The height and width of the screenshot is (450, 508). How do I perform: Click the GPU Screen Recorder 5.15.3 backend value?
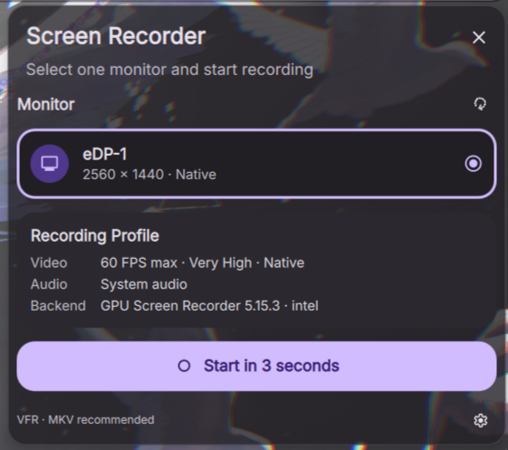coord(209,306)
